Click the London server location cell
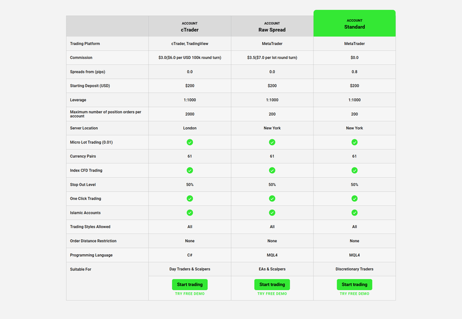Screen dimensions: 462x319 (x=190, y=128)
